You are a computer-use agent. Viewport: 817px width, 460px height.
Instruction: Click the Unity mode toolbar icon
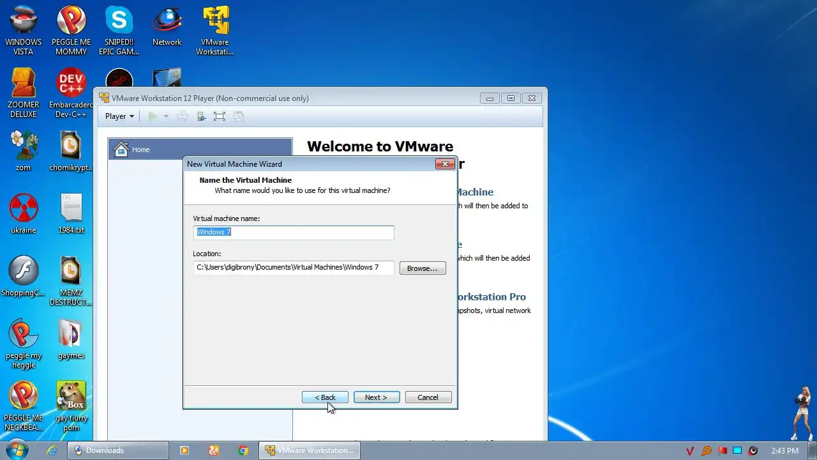(239, 116)
